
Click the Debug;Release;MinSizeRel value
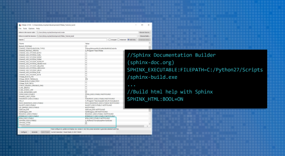point(101,48)
